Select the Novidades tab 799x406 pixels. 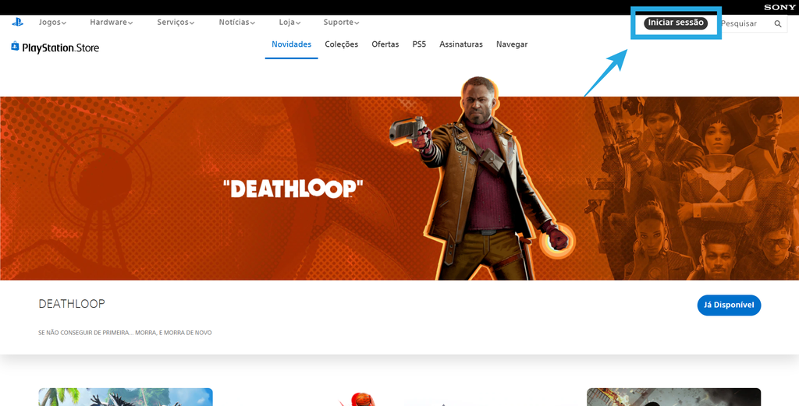[x=292, y=44]
